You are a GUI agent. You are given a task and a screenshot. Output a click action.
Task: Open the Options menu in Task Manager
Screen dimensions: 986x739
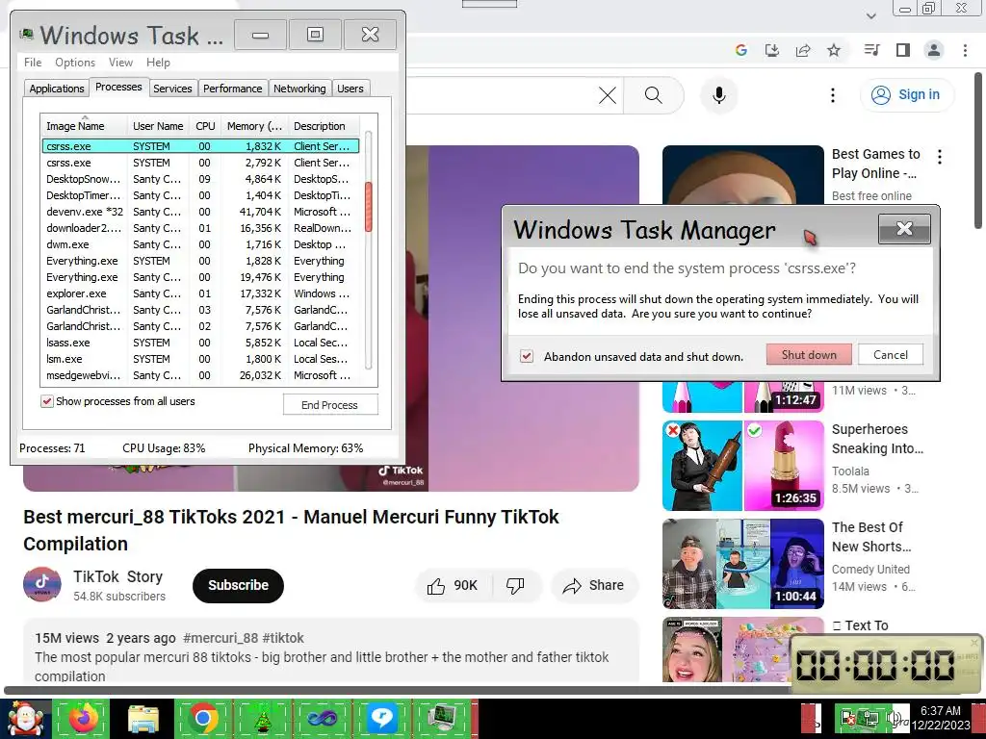pyautogui.click(x=75, y=63)
